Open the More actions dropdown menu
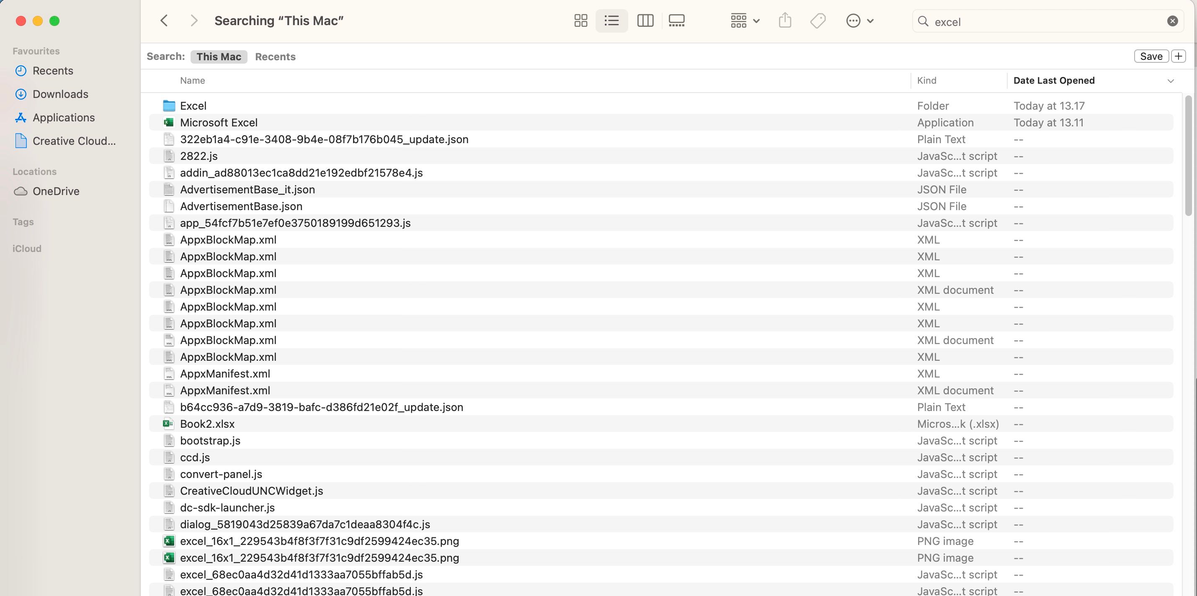The image size is (1197, 596). point(859,21)
